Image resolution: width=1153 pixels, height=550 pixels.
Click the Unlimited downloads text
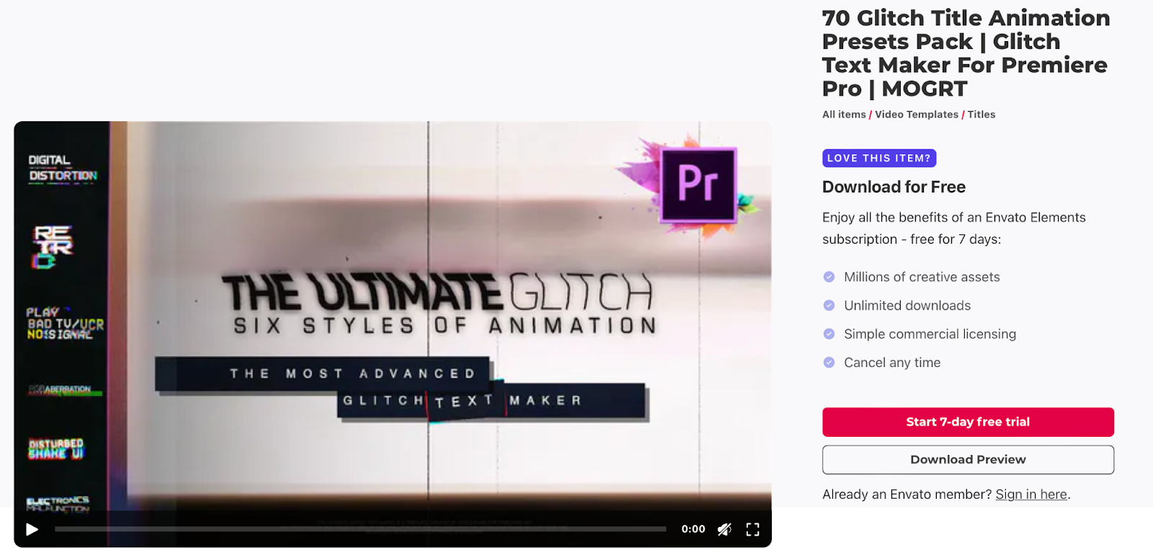(907, 306)
